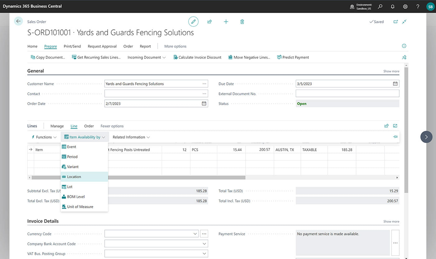The height and width of the screenshot is (259, 436).
Task: Click Currency Code ellipsis button
Action: 204,234
